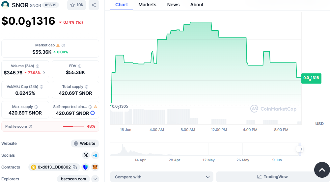
Task: Click the USD currency label on chart
Action: point(319,124)
